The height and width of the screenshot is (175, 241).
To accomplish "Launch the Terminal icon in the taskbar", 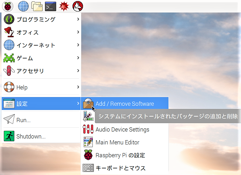I will [51, 7].
